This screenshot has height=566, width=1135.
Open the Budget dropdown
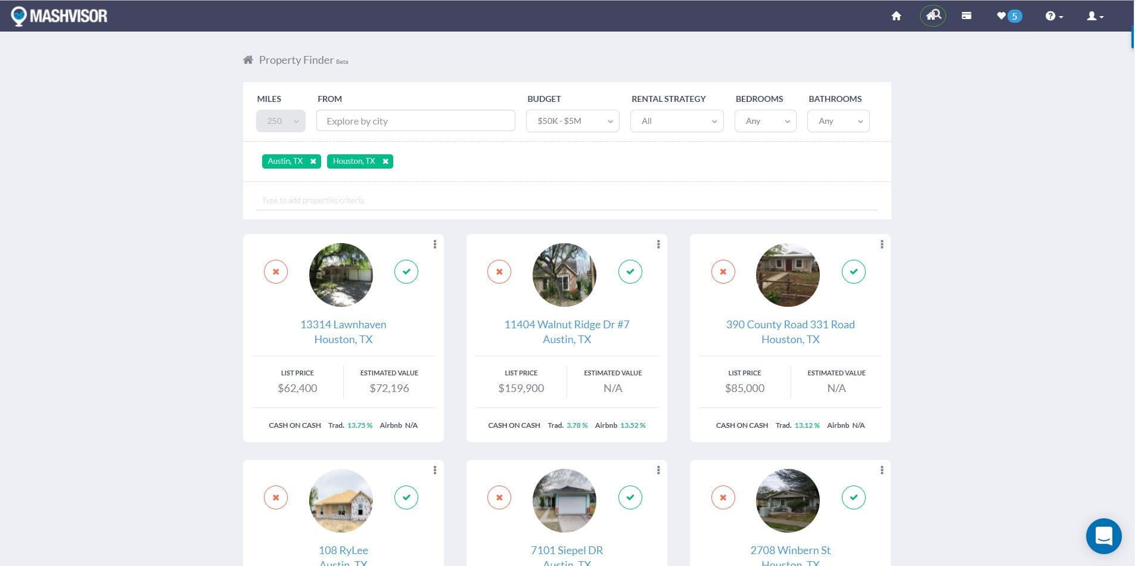click(x=571, y=120)
